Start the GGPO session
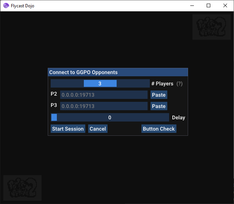This screenshot has height=204, width=234. pos(68,129)
